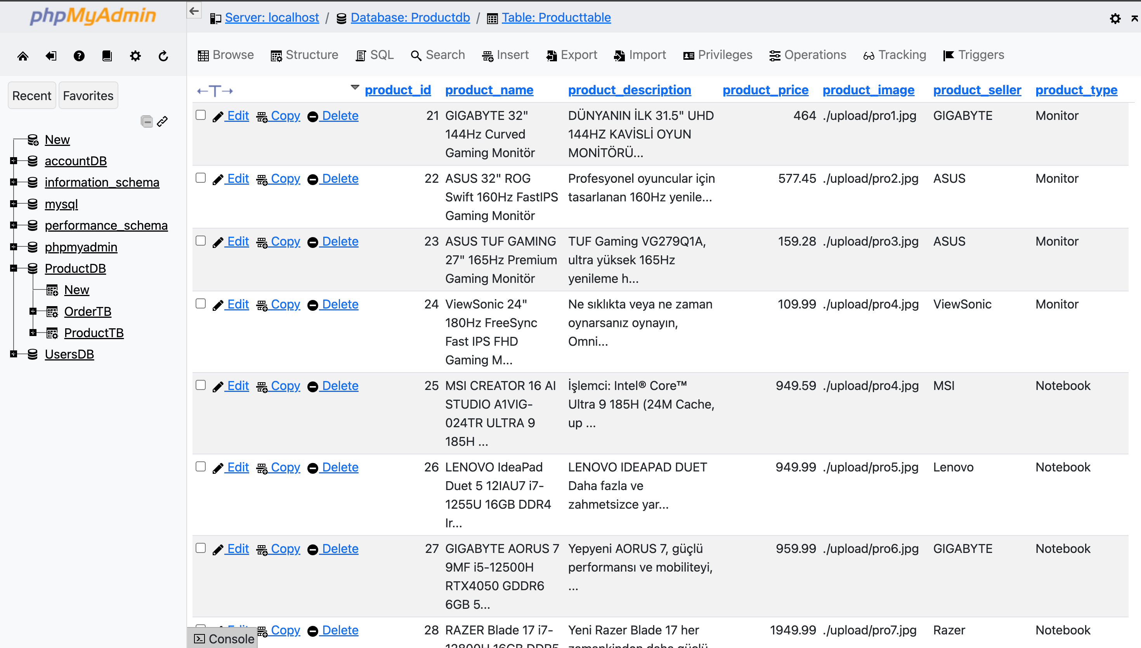Open page settings gear at top right
The image size is (1141, 648).
coord(1115,19)
